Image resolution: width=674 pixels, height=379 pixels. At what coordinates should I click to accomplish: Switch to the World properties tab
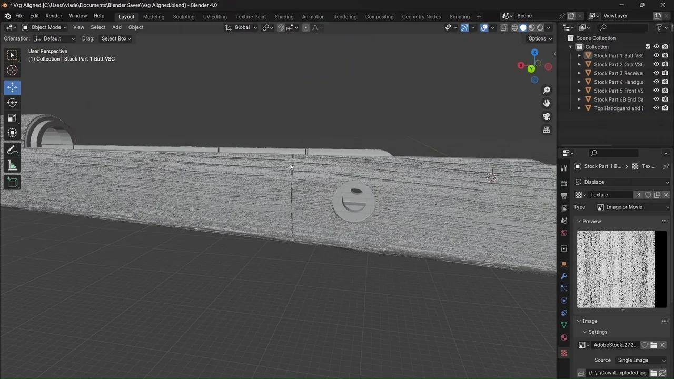click(564, 233)
